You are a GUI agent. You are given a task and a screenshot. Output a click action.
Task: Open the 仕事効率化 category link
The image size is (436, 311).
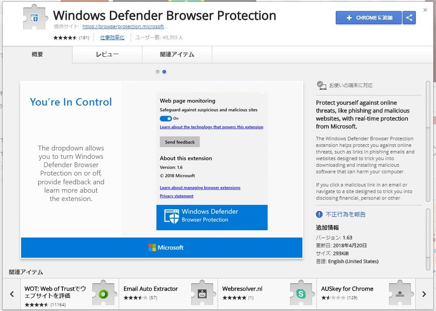112,37
